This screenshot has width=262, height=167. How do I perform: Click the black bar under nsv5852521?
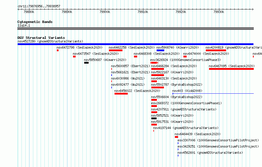154,118
